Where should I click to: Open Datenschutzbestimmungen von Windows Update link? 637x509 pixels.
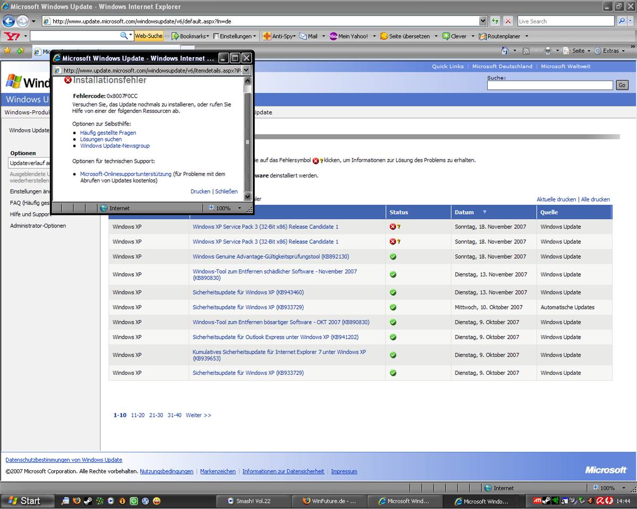pyautogui.click(x=64, y=460)
